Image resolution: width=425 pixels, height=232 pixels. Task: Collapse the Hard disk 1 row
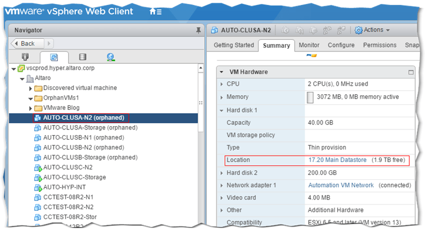(x=221, y=110)
